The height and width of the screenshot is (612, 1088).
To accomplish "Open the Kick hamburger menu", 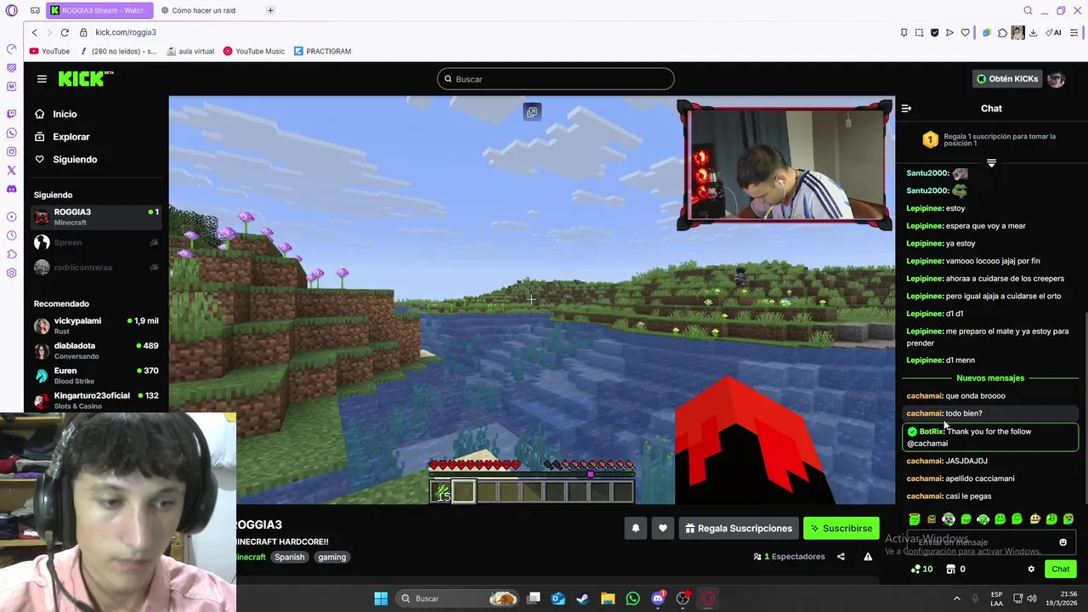I will (x=42, y=79).
